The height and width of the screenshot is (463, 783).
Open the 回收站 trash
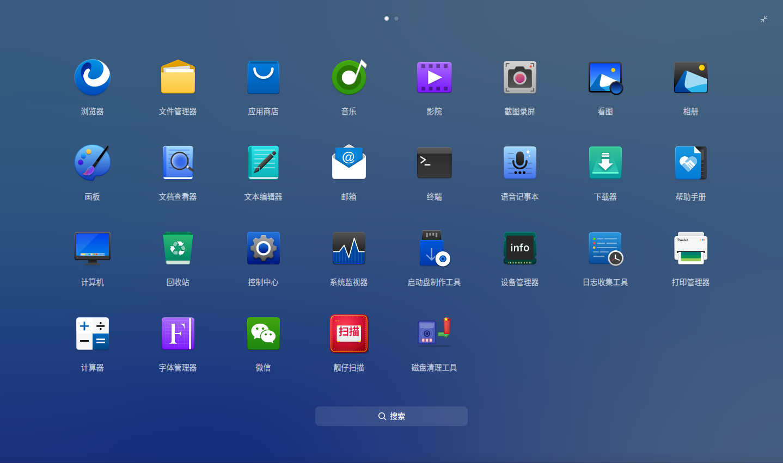(x=178, y=248)
